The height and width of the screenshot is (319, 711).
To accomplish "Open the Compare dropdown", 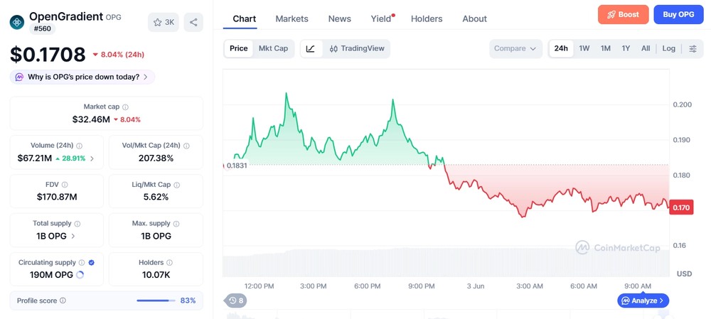I will [x=515, y=48].
